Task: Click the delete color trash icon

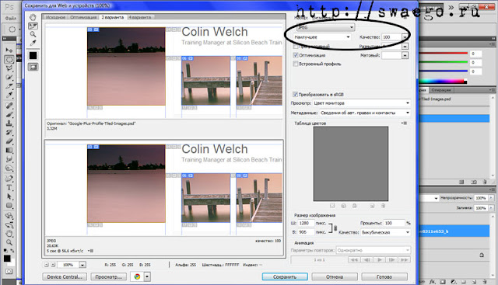Action: (x=383, y=206)
